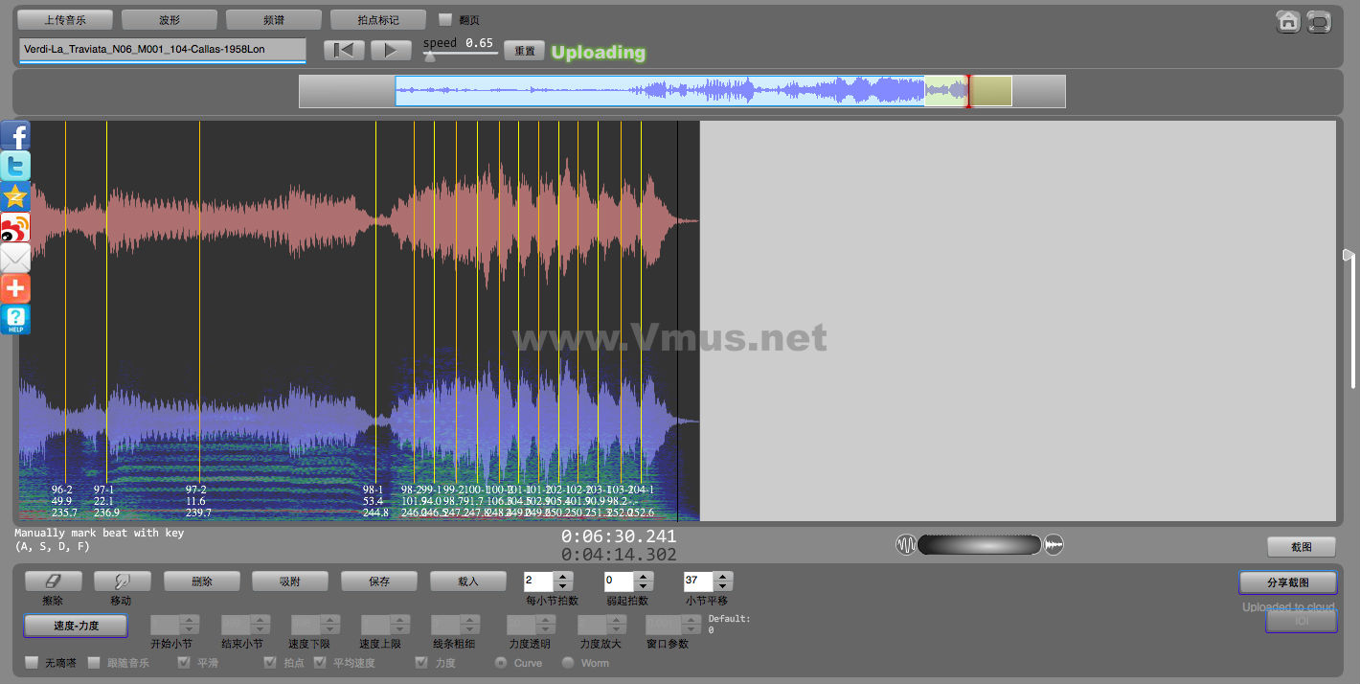1360x684 pixels.
Task: Click the vertical slider handle at right edge
Action: [x=1349, y=255]
